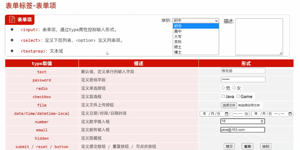Enable the Game checkbox

coord(238,96)
